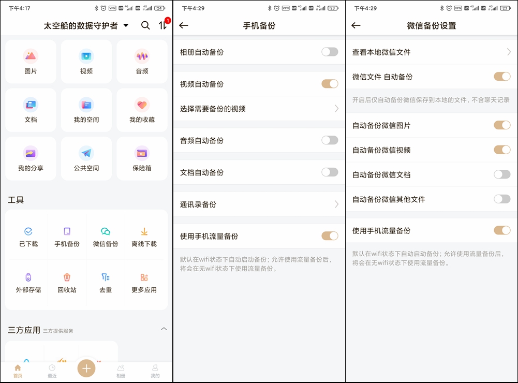Screen dimensions: 518x383
Task: Expand 查看本地微信文件 entry
Action: pyautogui.click(x=431, y=52)
